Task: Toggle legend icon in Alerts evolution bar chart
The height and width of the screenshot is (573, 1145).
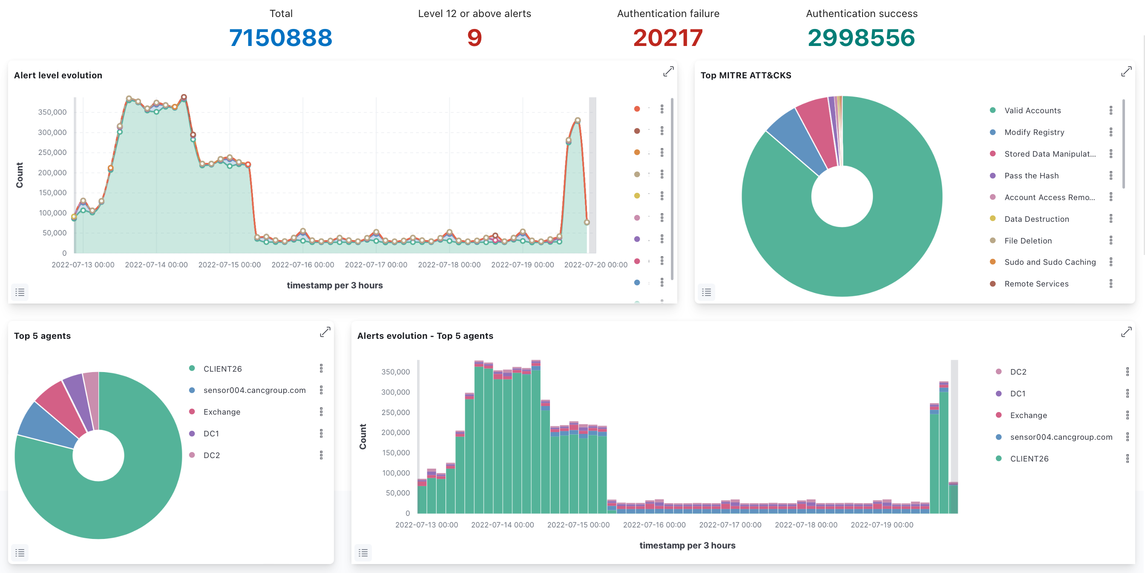Action: click(363, 553)
